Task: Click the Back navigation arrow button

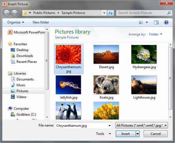Action: click(x=6, y=13)
